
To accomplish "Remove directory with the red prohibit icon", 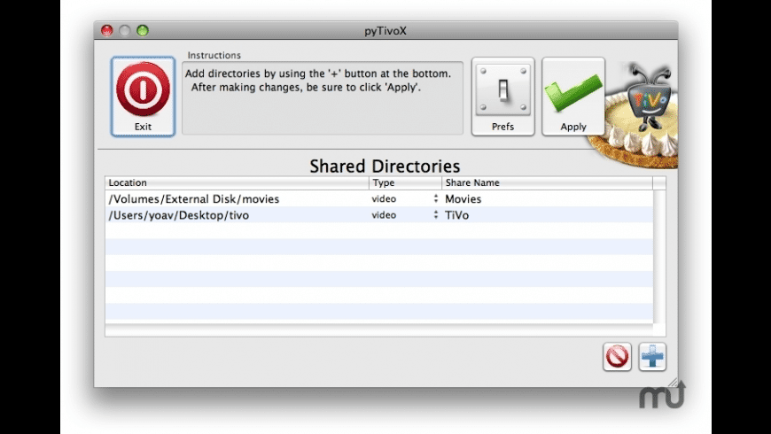I will [617, 356].
